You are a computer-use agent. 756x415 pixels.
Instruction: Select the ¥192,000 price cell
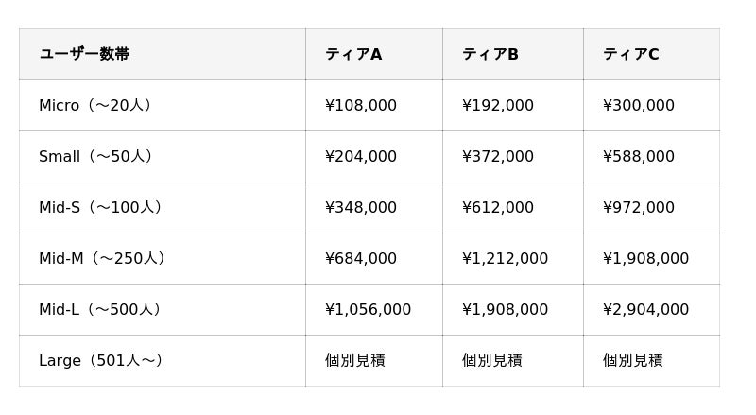(498, 105)
